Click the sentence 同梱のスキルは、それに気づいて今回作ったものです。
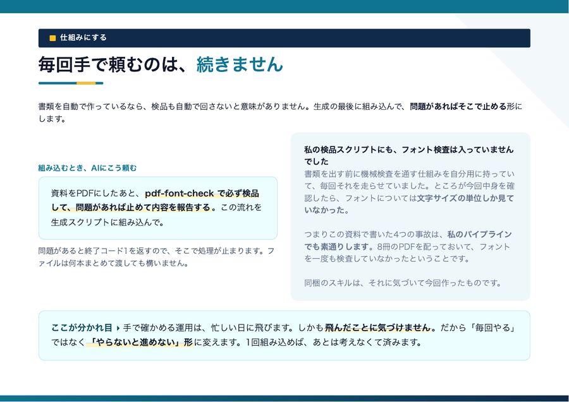Image resolution: width=569 pixels, height=402 pixels. click(403, 283)
